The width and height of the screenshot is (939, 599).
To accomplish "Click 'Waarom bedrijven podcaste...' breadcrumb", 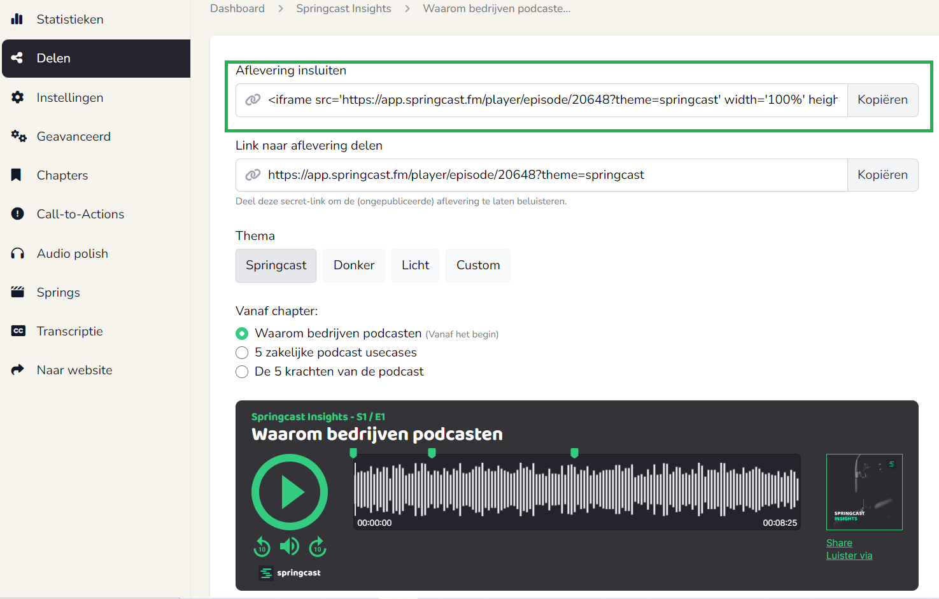I will (x=497, y=8).
